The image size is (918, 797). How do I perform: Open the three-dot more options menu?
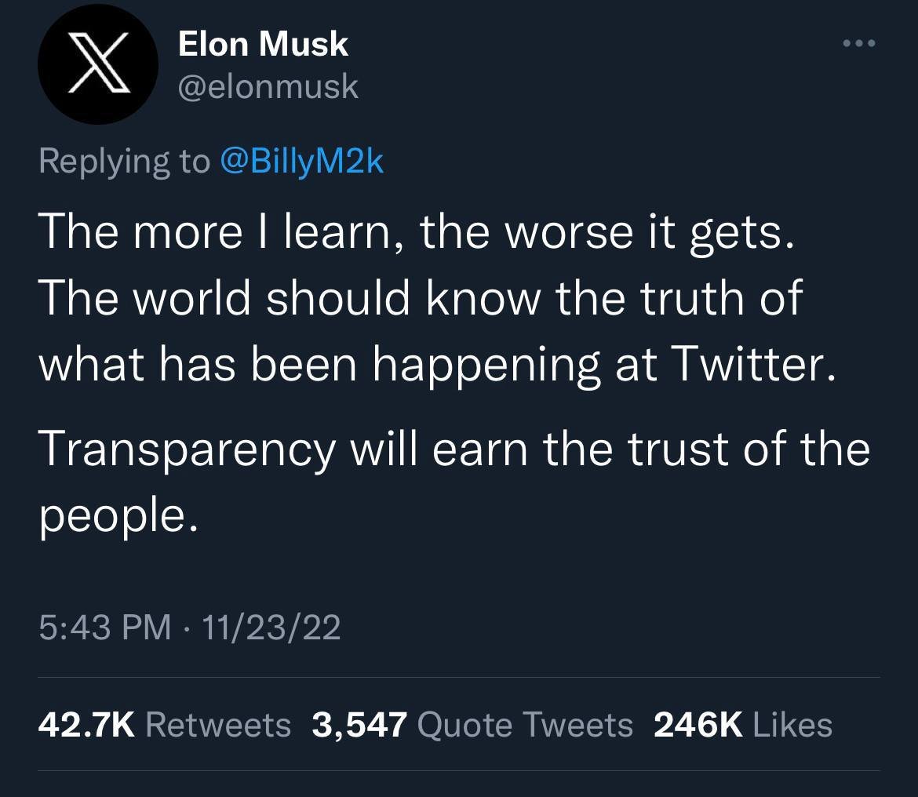(x=858, y=43)
